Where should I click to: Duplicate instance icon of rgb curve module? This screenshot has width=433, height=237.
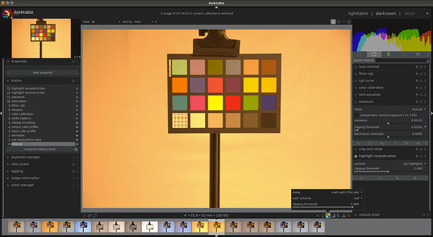[x=417, y=81]
